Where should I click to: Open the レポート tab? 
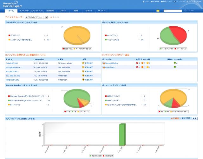(x=63, y=10)
